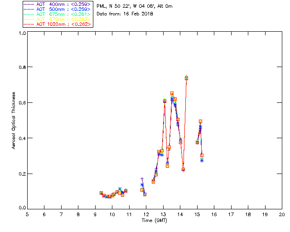Click the Time (GMT) axis label
Image resolution: width=290 pixels, height=232 pixels.
(x=154, y=221)
